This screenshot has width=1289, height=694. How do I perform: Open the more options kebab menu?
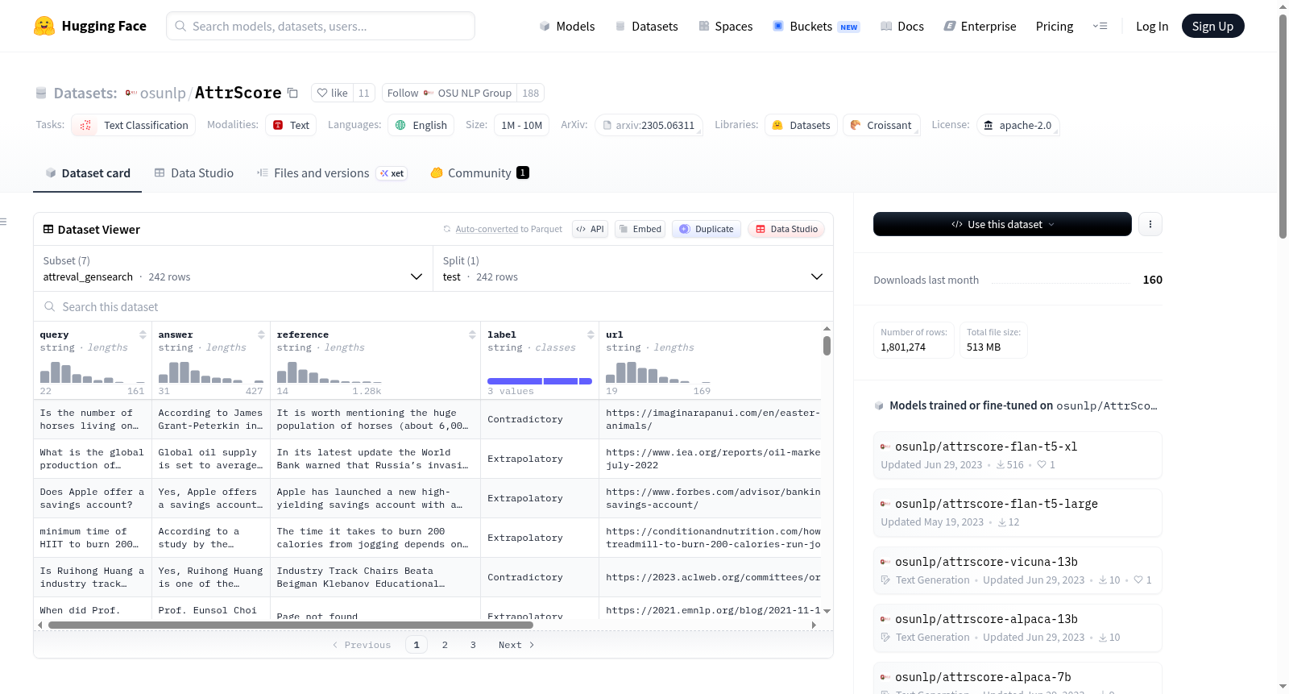(x=1150, y=224)
